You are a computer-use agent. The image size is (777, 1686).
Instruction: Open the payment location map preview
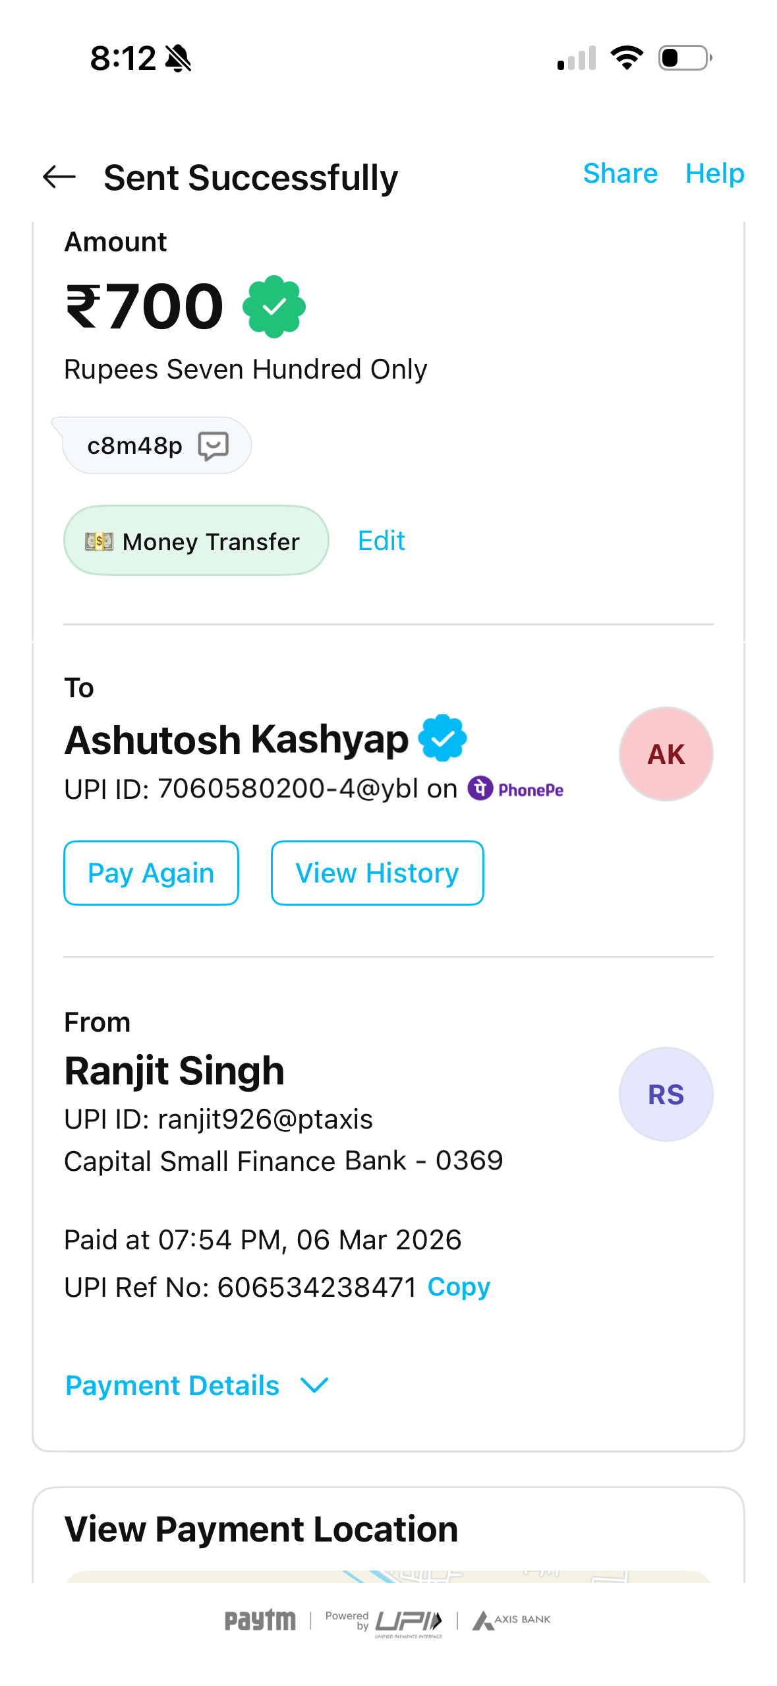pos(388,1576)
